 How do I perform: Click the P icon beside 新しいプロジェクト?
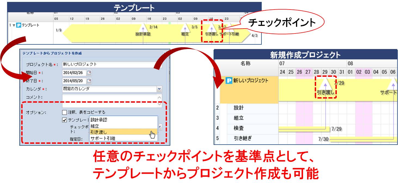[x=229, y=81]
